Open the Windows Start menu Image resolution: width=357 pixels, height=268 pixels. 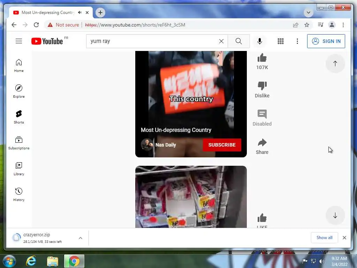pos(9,261)
